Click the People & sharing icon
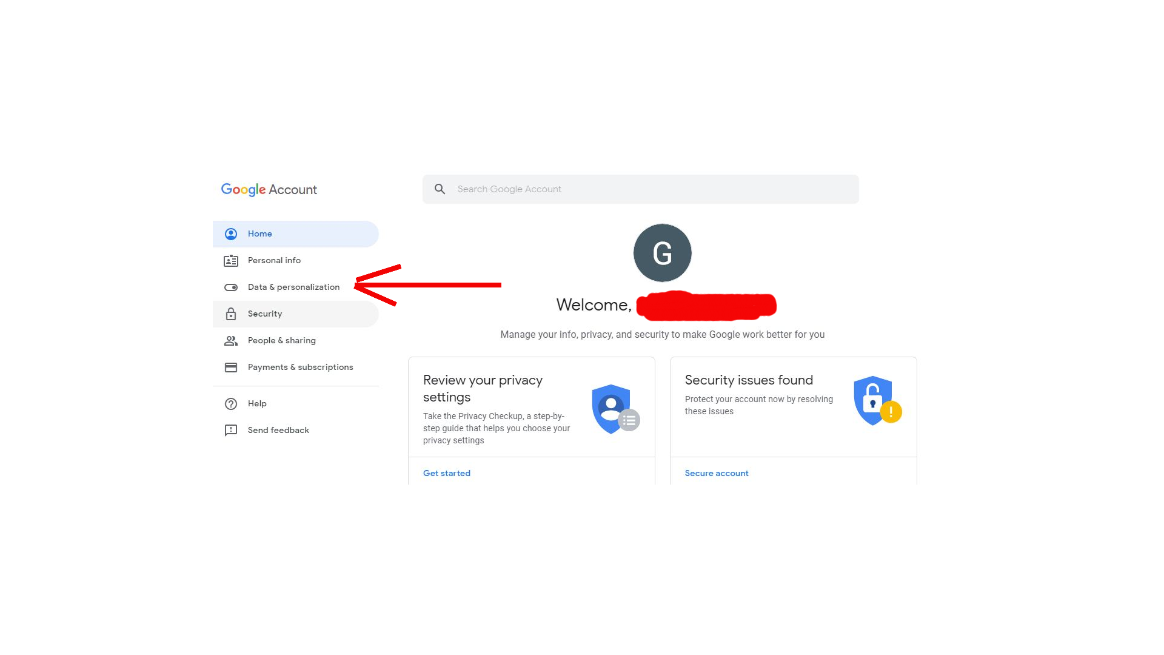 [231, 340]
